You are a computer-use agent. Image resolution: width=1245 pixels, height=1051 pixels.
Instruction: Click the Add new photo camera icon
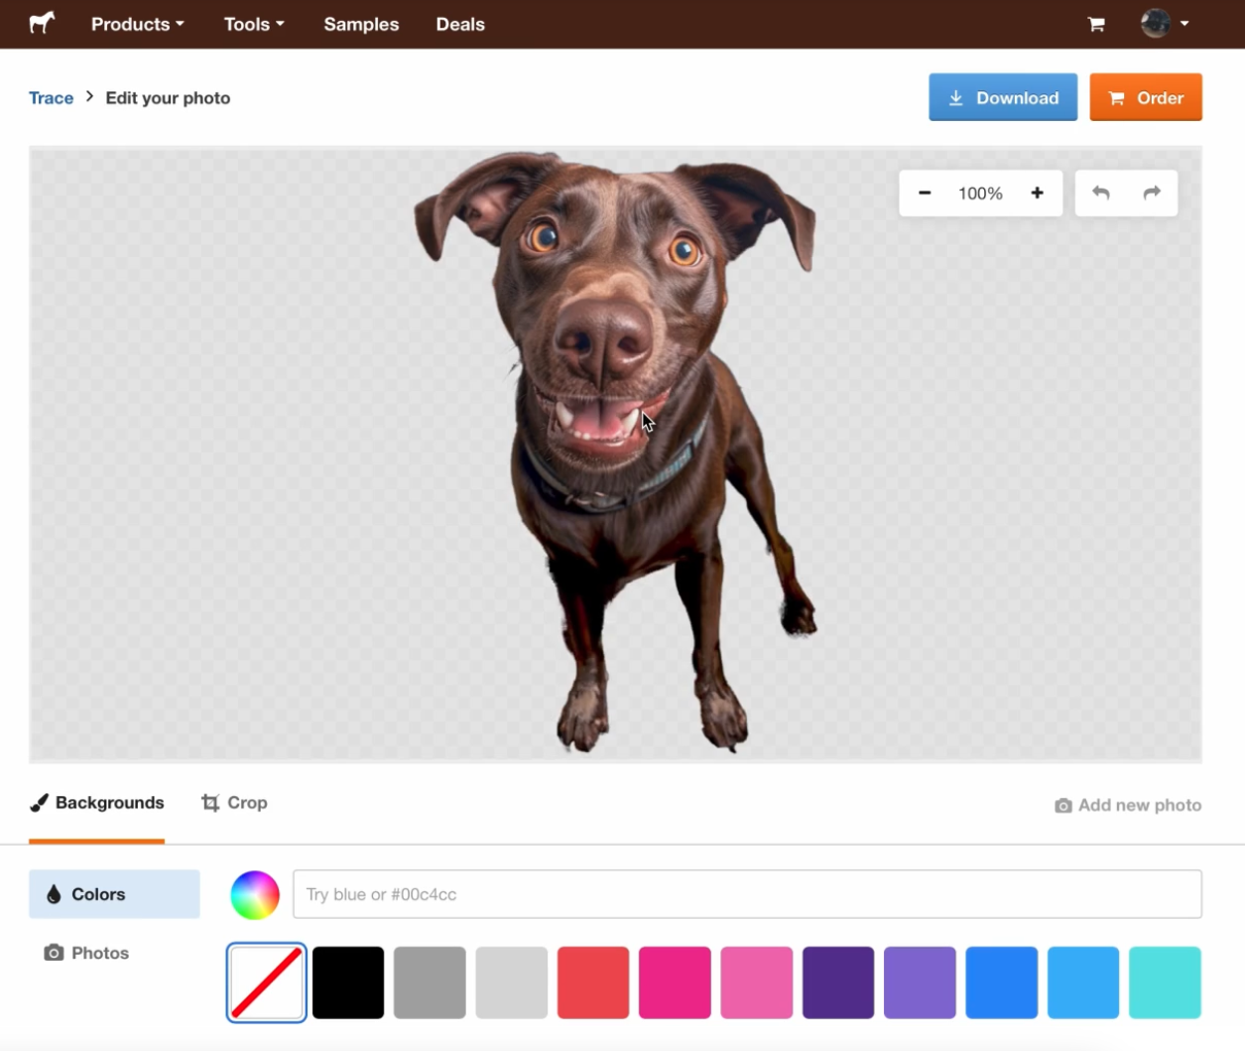click(1063, 805)
